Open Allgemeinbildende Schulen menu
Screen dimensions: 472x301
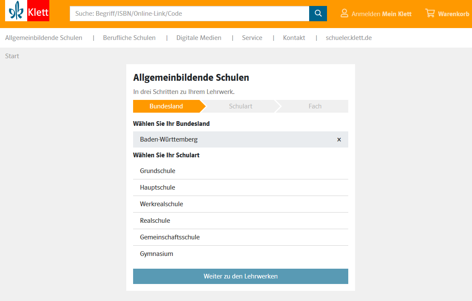click(x=44, y=38)
